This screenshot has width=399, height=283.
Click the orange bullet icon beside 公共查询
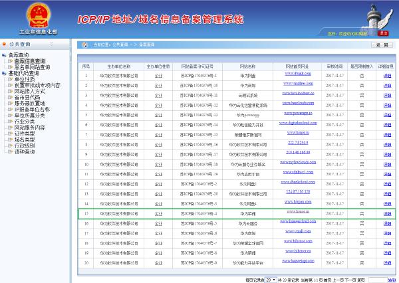[x=4, y=45]
